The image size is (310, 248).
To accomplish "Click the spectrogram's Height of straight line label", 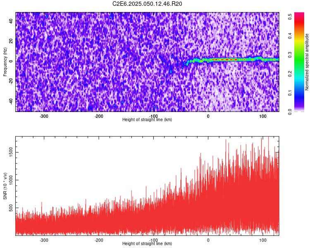I will point(147,119).
